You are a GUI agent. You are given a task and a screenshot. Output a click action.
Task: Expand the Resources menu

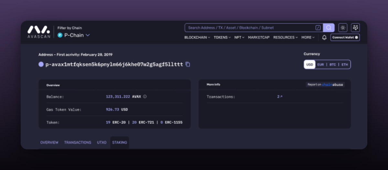click(286, 37)
